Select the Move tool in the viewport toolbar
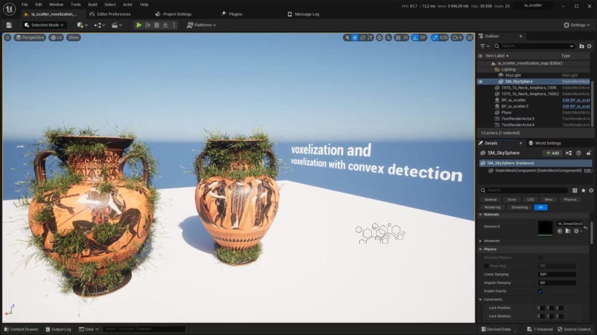This screenshot has height=335, width=597. (x=354, y=37)
